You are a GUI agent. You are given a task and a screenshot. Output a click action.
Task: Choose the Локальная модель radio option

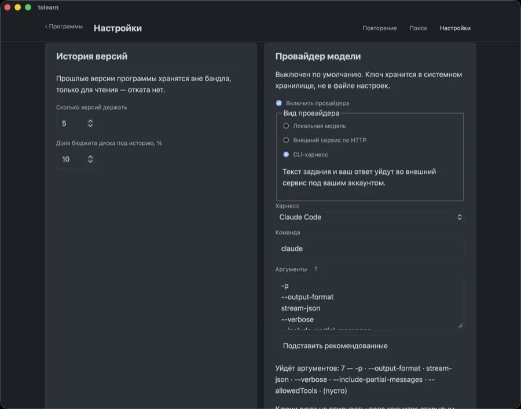pyautogui.click(x=286, y=126)
